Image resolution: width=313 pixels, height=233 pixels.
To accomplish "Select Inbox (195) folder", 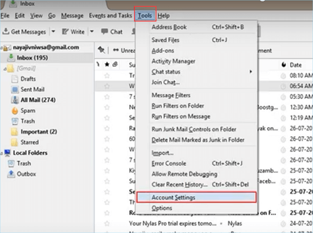I will coord(47,58).
